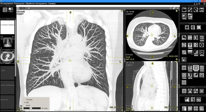Image resolution: width=206 pixels, height=112 pixels.
Task: Select the polygon ROI tool
Action: 184,75
